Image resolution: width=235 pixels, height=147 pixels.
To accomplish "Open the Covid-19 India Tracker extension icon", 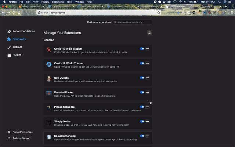I will pos(49,50).
